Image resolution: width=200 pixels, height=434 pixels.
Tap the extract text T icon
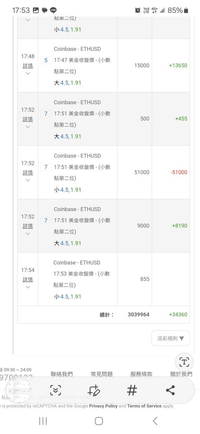pos(184,362)
